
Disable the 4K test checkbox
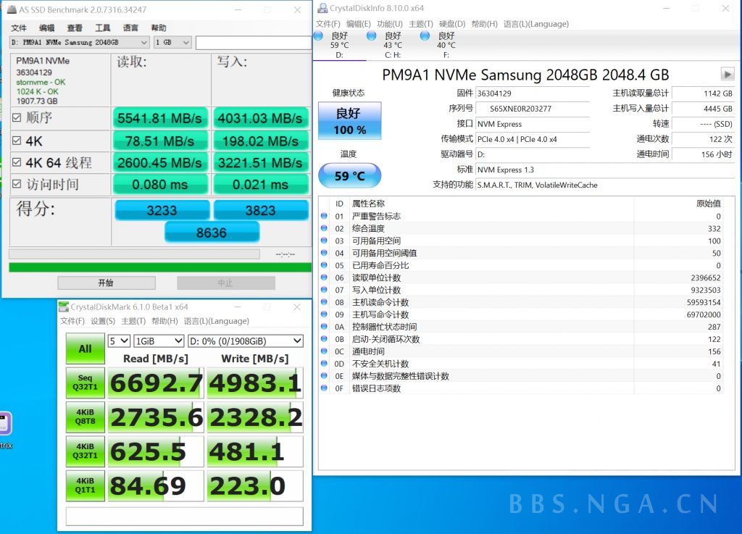[16, 140]
